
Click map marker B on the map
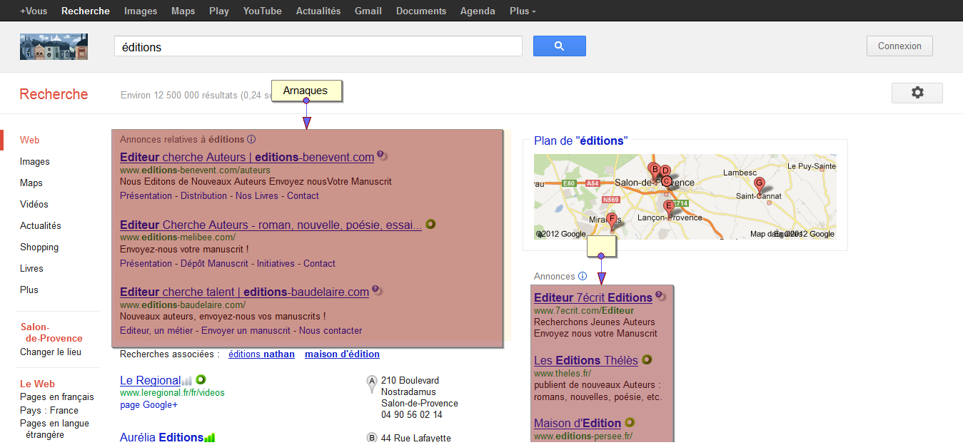pos(654,170)
